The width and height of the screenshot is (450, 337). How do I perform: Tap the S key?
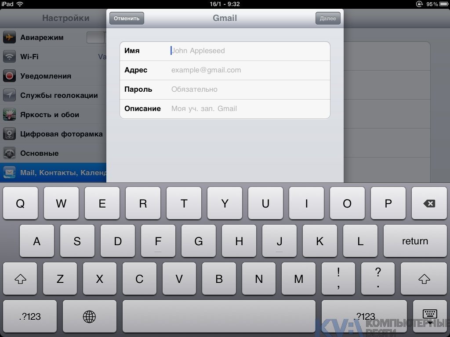(x=77, y=241)
